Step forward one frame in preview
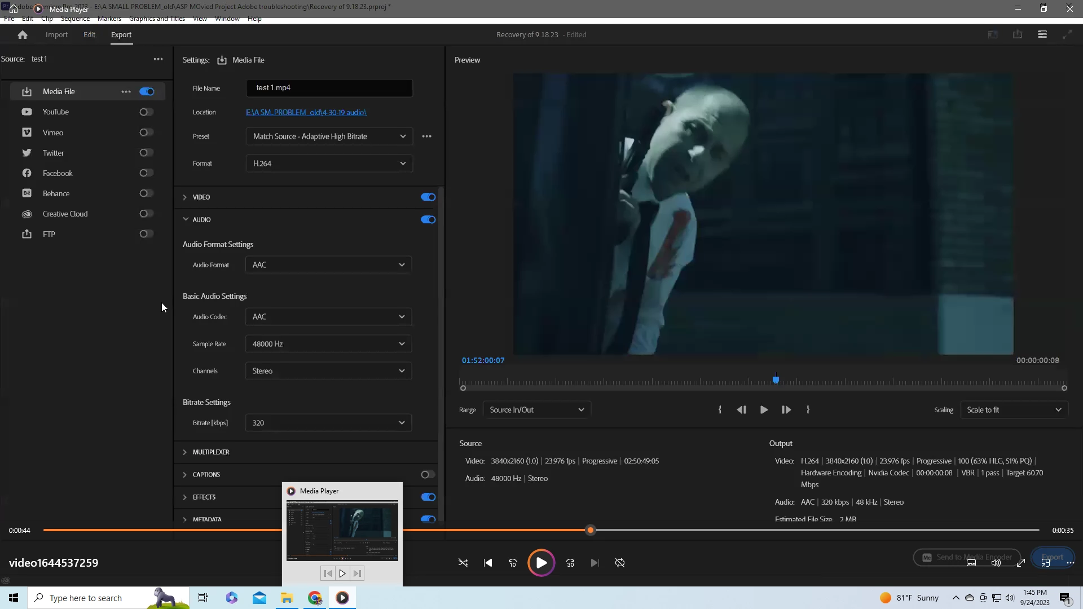 pos(786,410)
